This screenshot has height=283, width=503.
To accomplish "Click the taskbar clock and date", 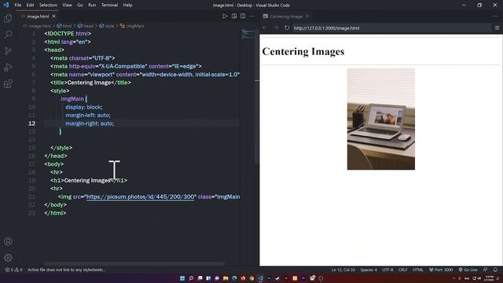I will click(x=490, y=278).
